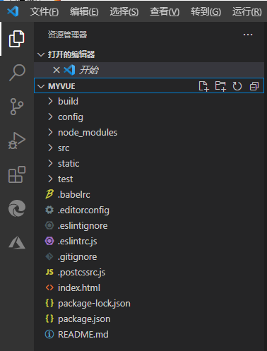Open the Azure view in activity bar

tap(17, 243)
